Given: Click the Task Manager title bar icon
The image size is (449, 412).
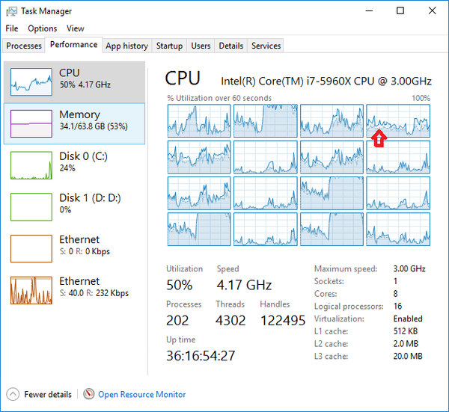Looking at the screenshot, I should coord(11,11).
